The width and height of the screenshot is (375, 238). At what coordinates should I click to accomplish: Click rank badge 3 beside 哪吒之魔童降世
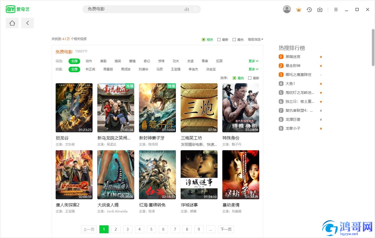click(281, 75)
